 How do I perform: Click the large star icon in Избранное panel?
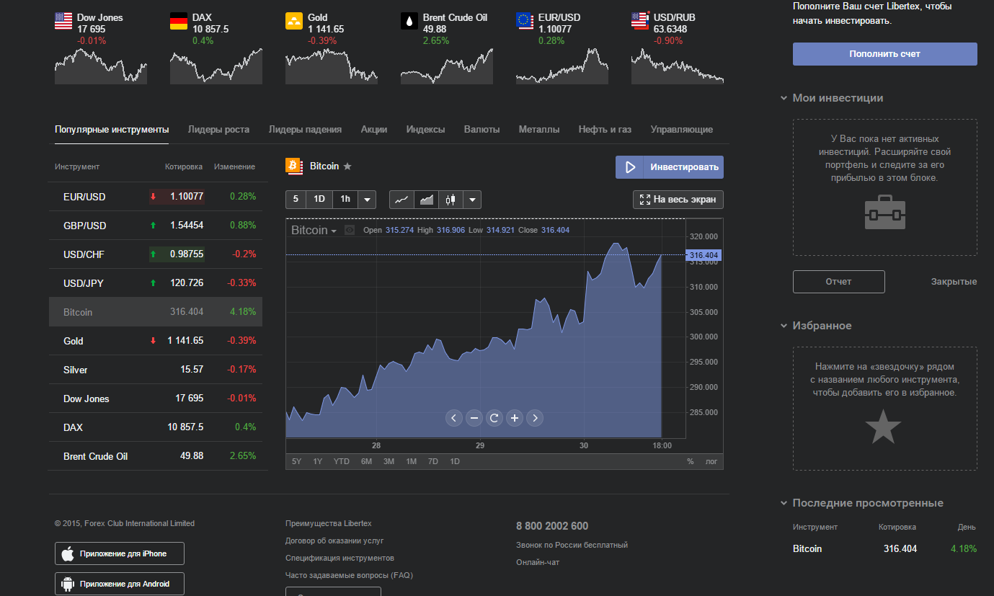tap(883, 427)
